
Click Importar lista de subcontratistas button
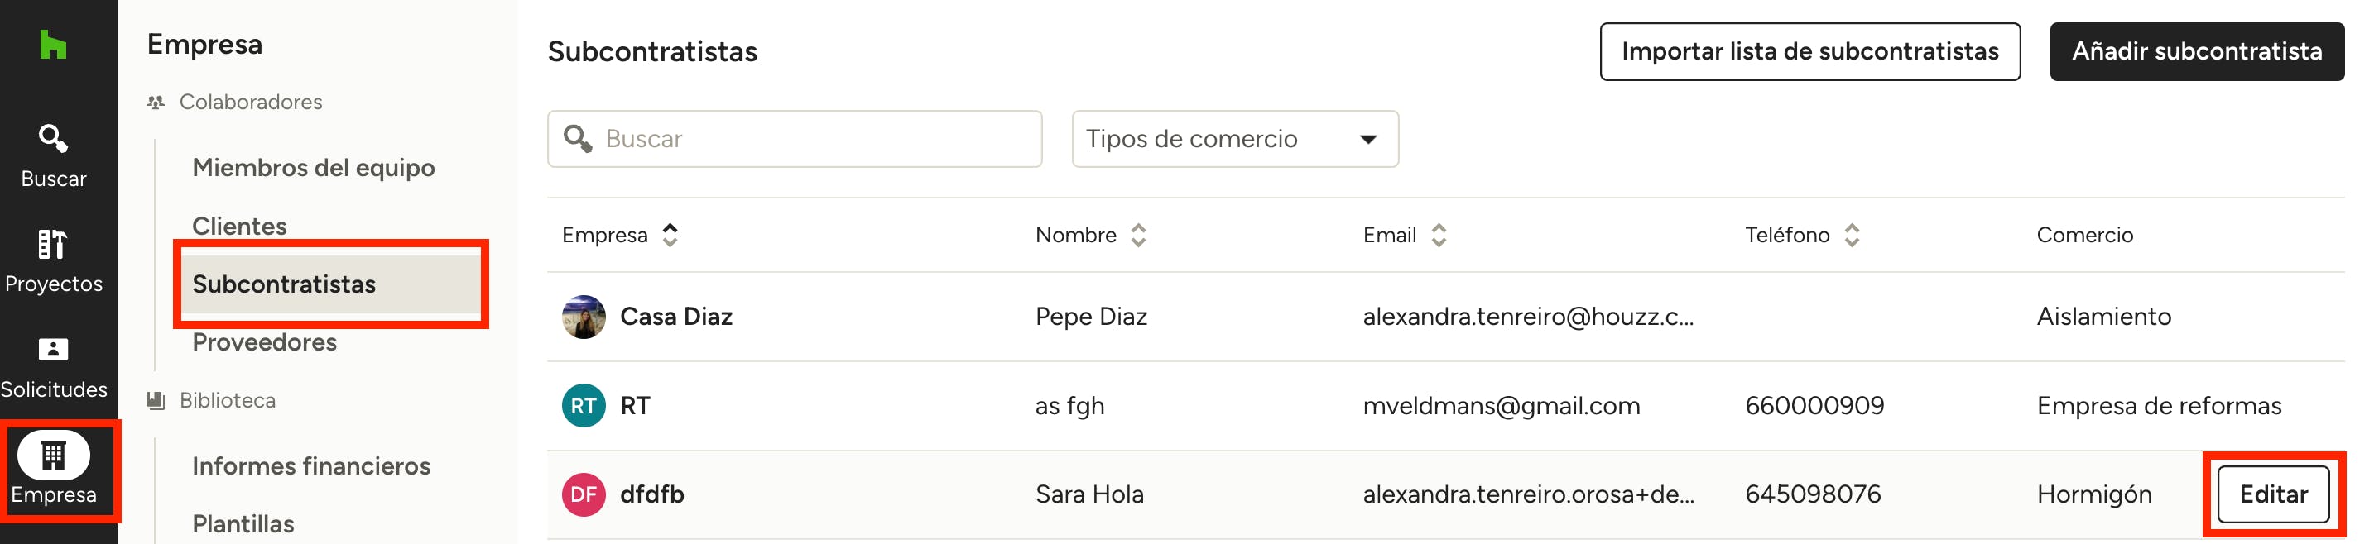(1809, 51)
